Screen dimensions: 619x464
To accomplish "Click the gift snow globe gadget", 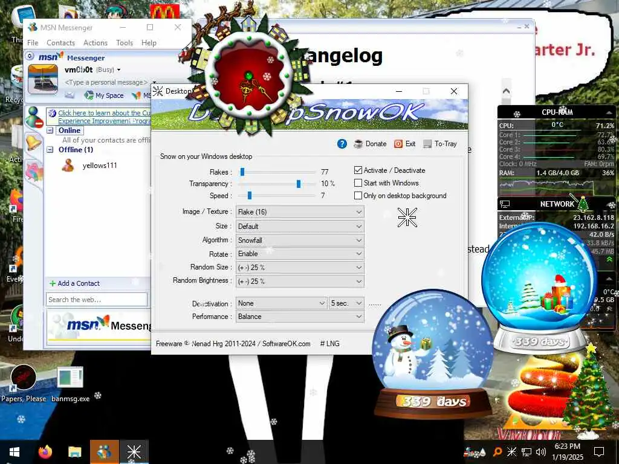I will click(540, 287).
